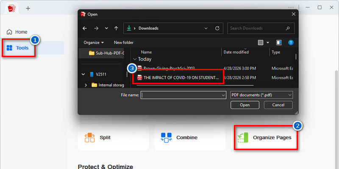Select THE IMPACT OF COVID-19 file

coord(178,77)
